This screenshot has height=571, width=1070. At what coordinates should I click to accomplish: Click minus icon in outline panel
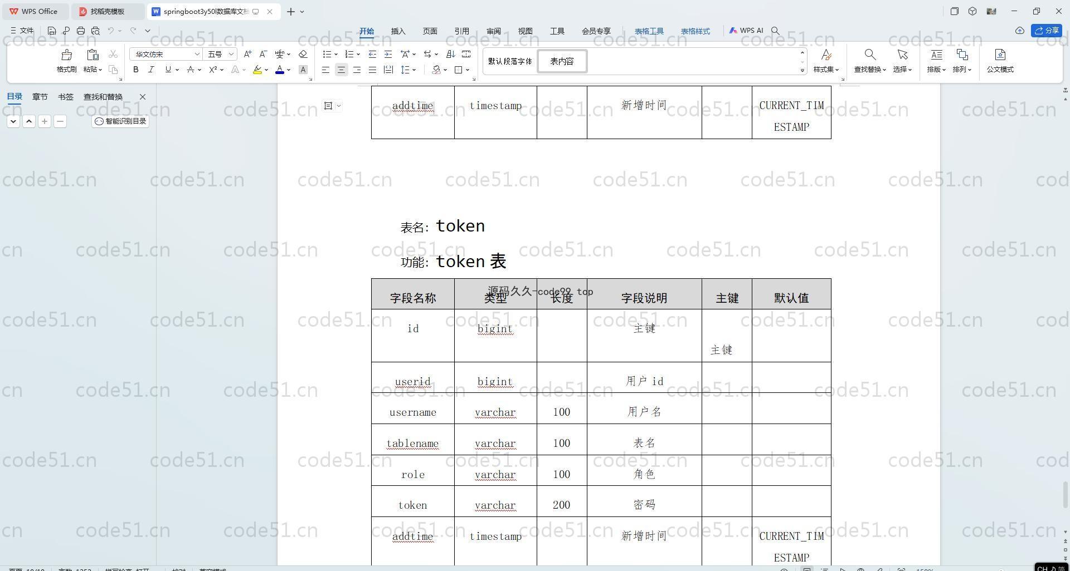click(60, 121)
